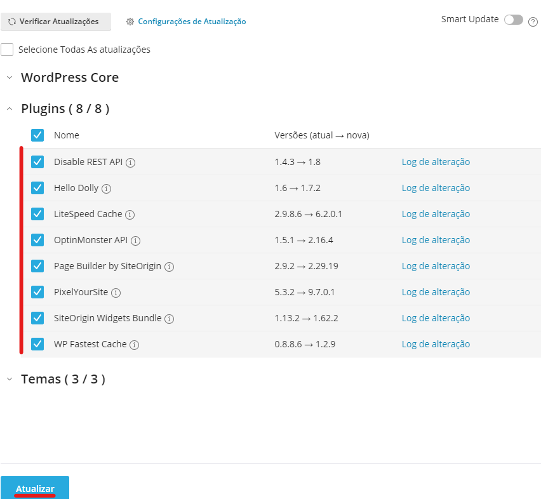Deselect WP Fastest Cache checkbox
Image resolution: width=541 pixels, height=499 pixels.
point(37,344)
